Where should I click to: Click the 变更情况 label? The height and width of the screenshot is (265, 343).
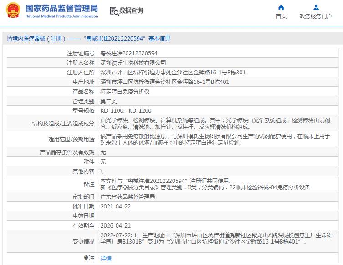coord(83,242)
